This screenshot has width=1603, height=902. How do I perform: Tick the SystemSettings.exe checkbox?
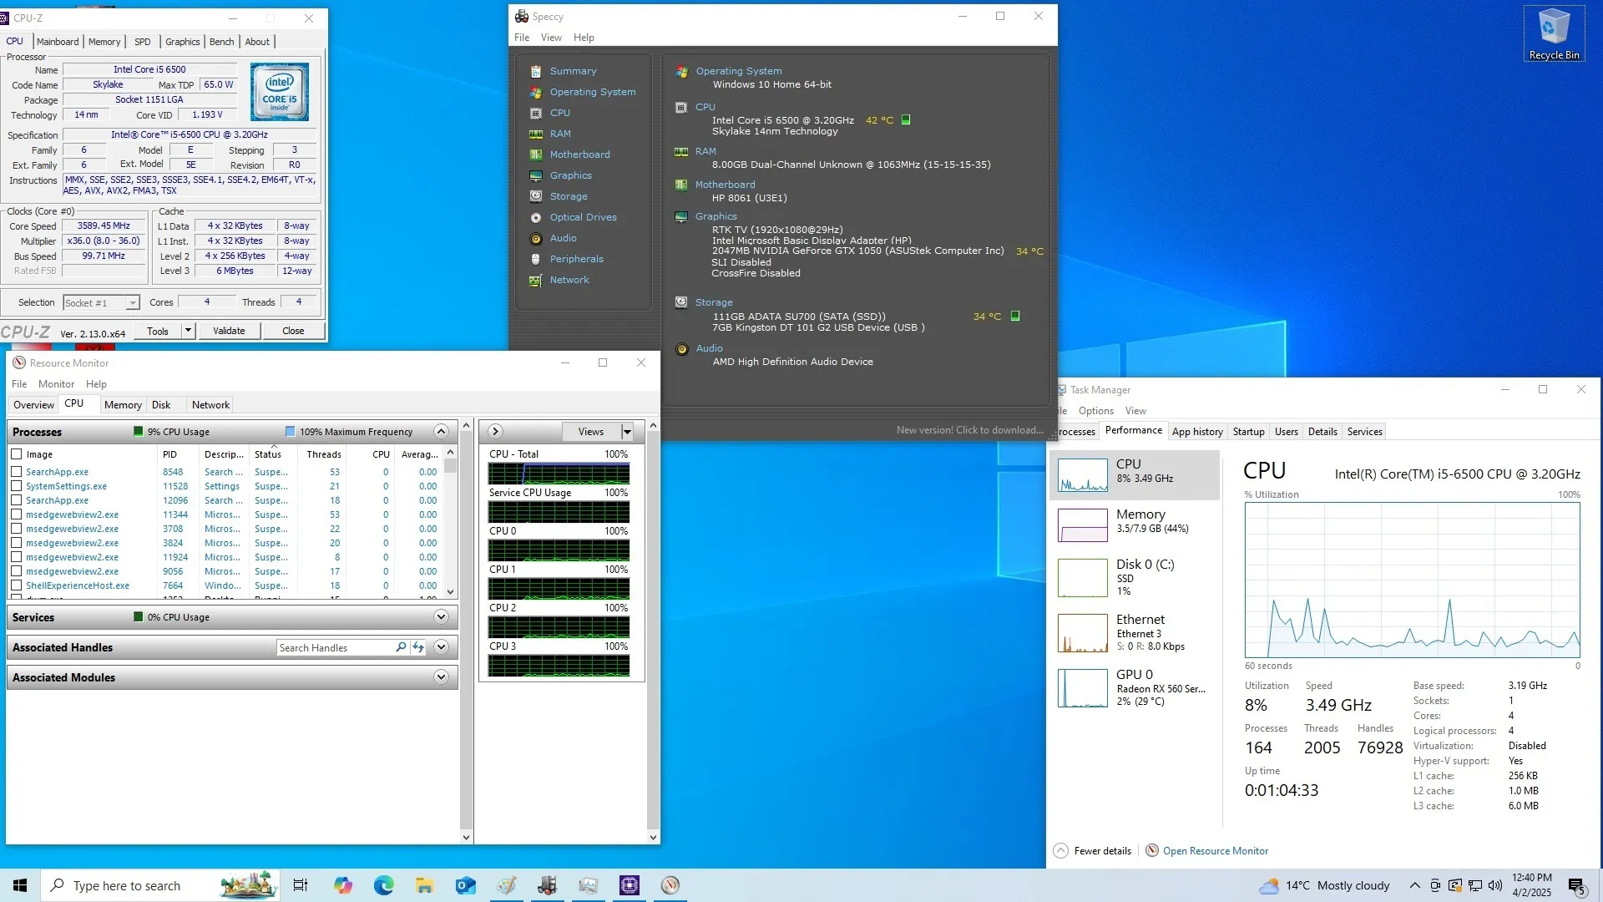[x=16, y=486]
